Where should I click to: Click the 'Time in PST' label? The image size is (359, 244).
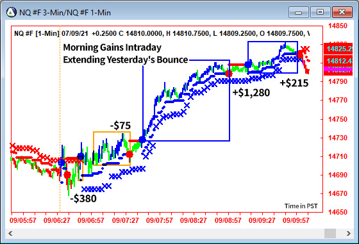click(x=301, y=206)
